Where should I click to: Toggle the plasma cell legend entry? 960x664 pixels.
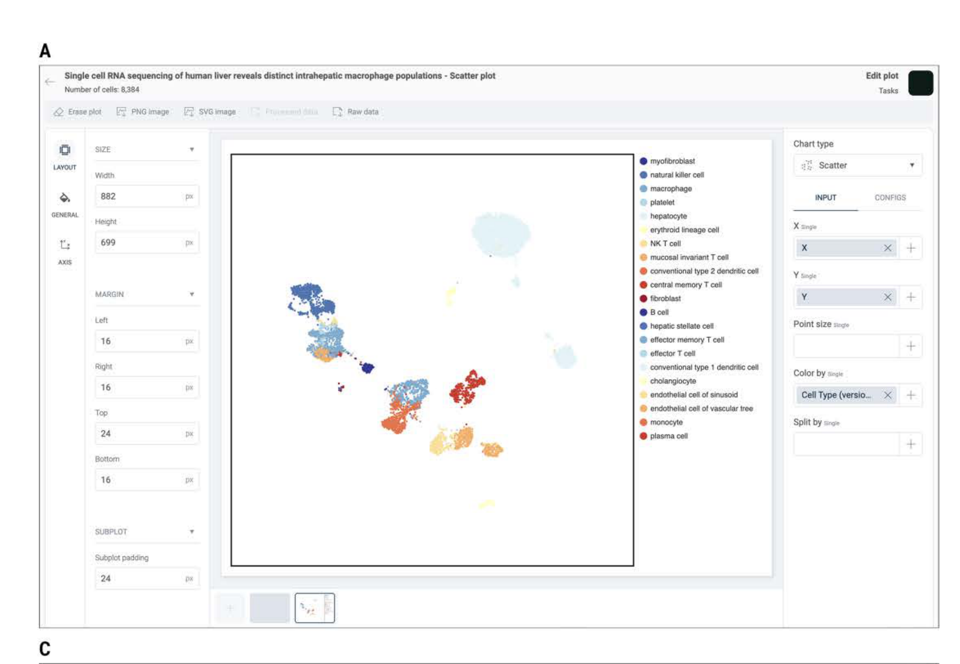click(669, 436)
